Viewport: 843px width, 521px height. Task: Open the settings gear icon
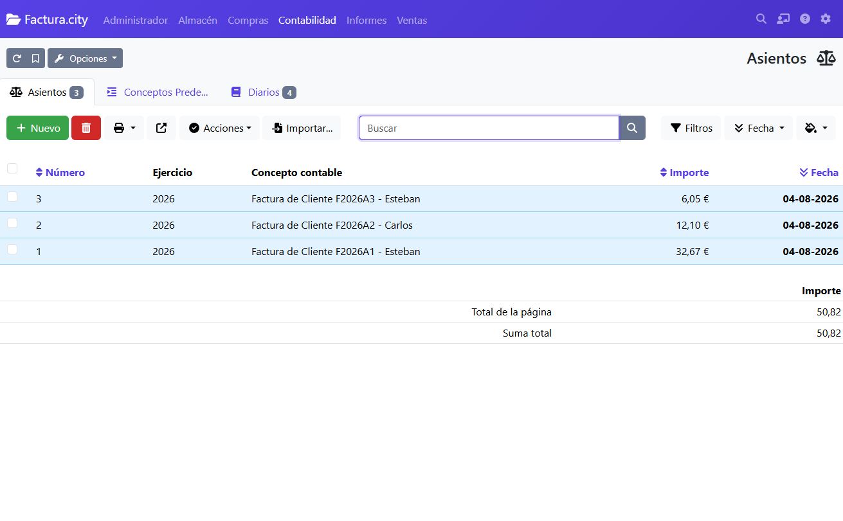pyautogui.click(x=826, y=19)
